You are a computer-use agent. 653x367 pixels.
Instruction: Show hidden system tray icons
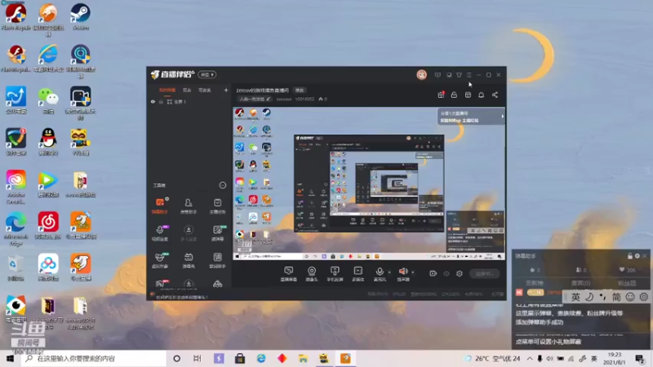pyautogui.click(x=529, y=358)
